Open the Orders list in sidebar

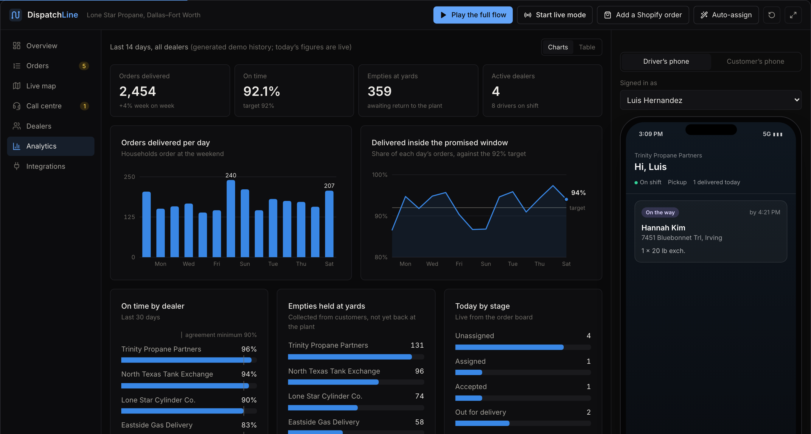[x=51, y=66]
